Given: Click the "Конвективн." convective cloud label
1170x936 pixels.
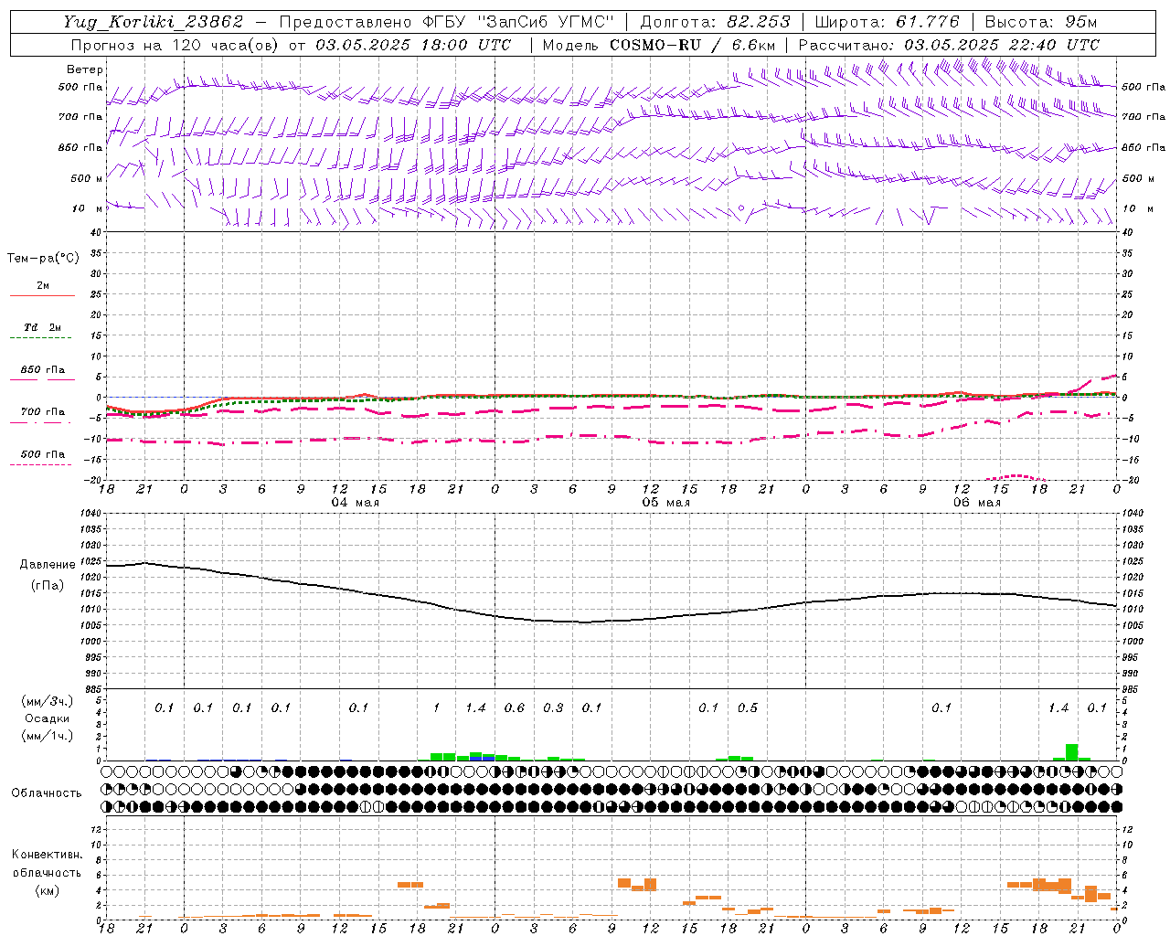Looking at the screenshot, I should (x=47, y=855).
